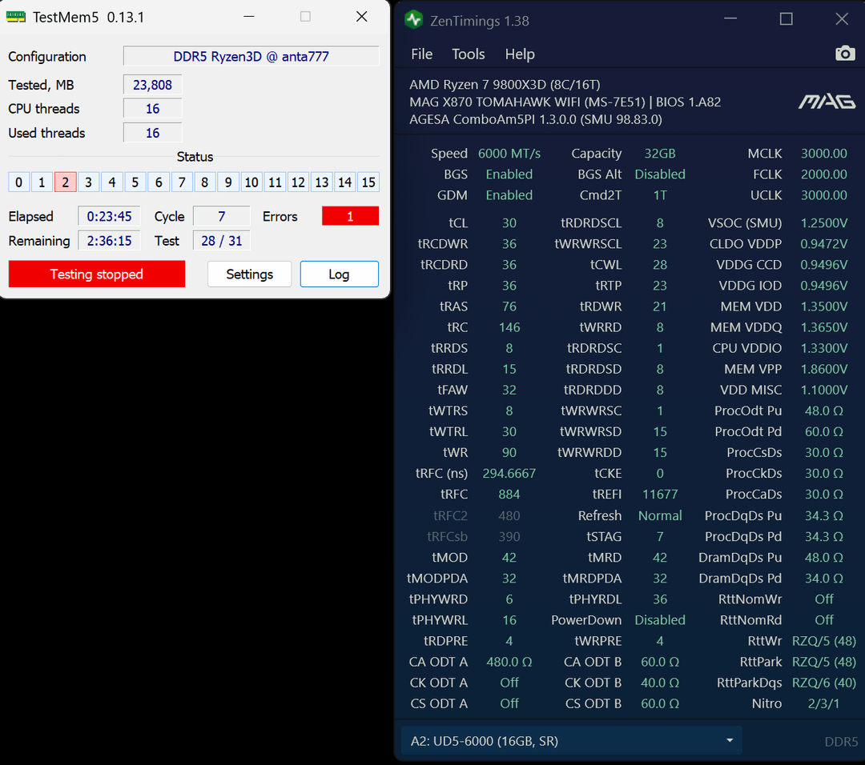
Task: Select thread 15 status box
Action: (x=368, y=182)
